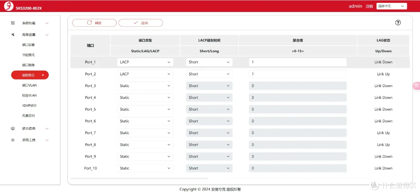Open Port_5 port type dropdown
This screenshot has height=194, width=420.
pos(145,109)
